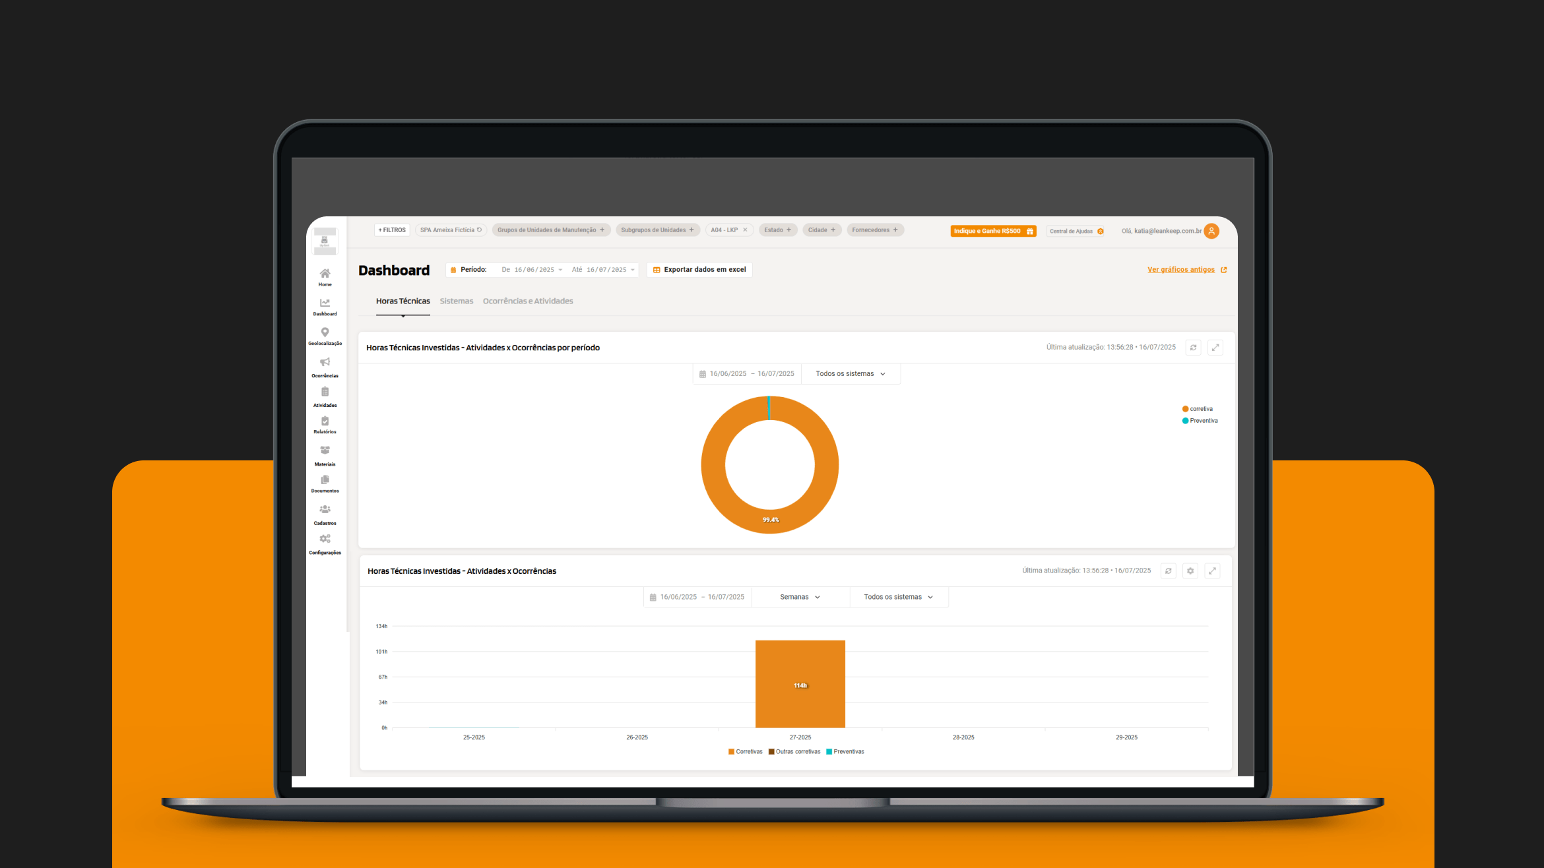
Task: Expand the bar chart to fullscreen
Action: pyautogui.click(x=1212, y=571)
